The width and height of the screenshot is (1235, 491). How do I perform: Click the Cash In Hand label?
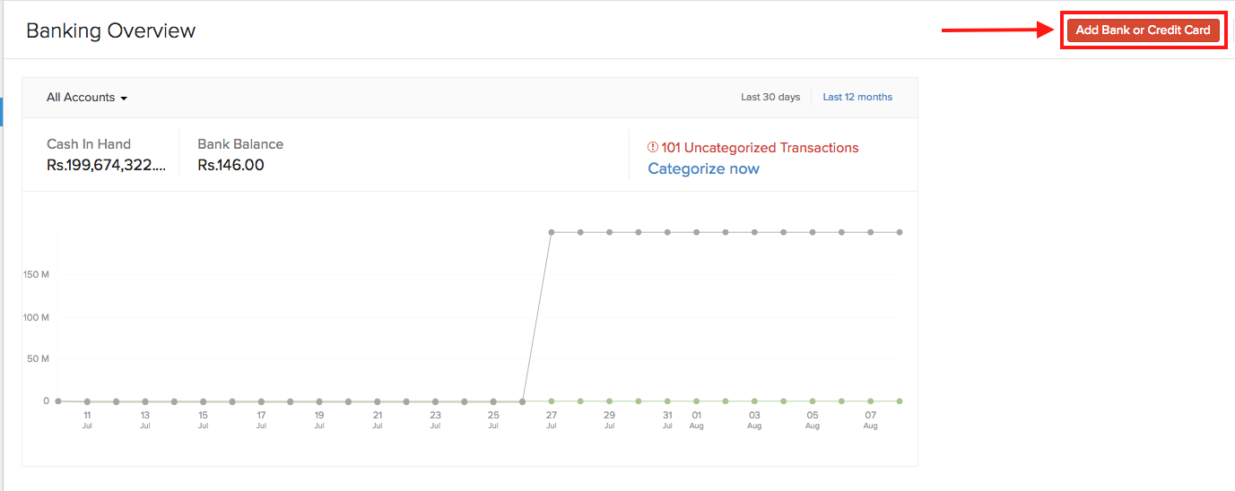(x=89, y=144)
